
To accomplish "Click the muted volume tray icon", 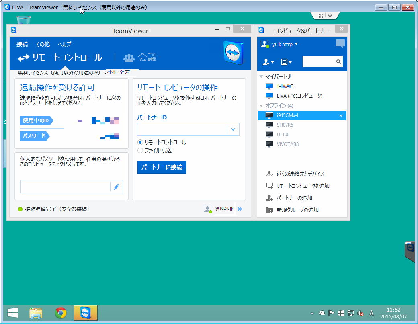I will pyautogui.click(x=361, y=313).
